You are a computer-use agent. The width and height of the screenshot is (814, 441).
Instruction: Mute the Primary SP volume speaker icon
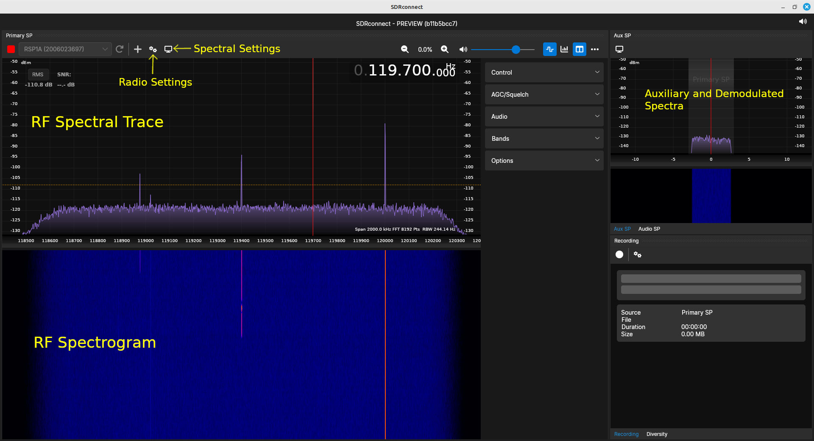pyautogui.click(x=463, y=49)
